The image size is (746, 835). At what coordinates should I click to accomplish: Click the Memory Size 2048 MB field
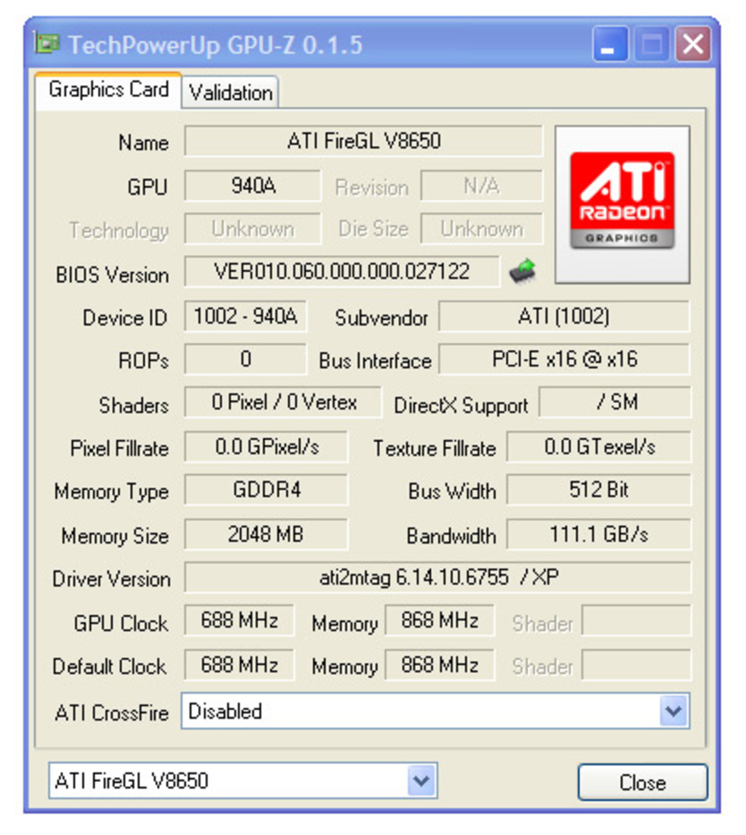tap(267, 534)
